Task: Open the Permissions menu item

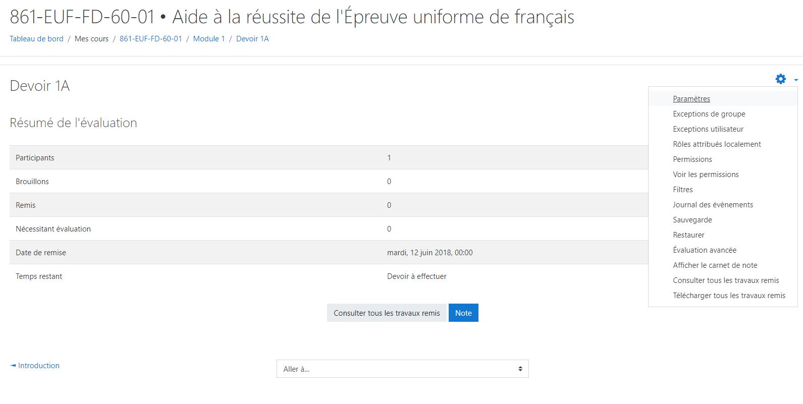Action: [x=692, y=159]
